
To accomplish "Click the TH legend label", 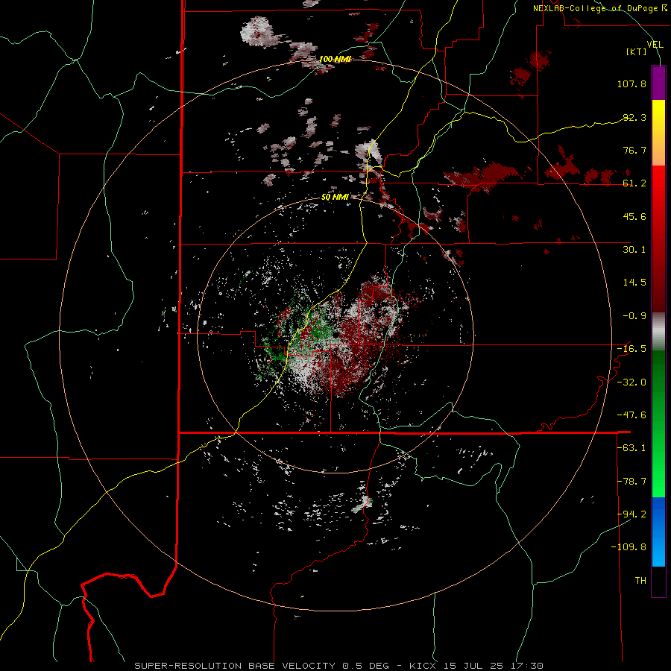I will tap(640, 581).
